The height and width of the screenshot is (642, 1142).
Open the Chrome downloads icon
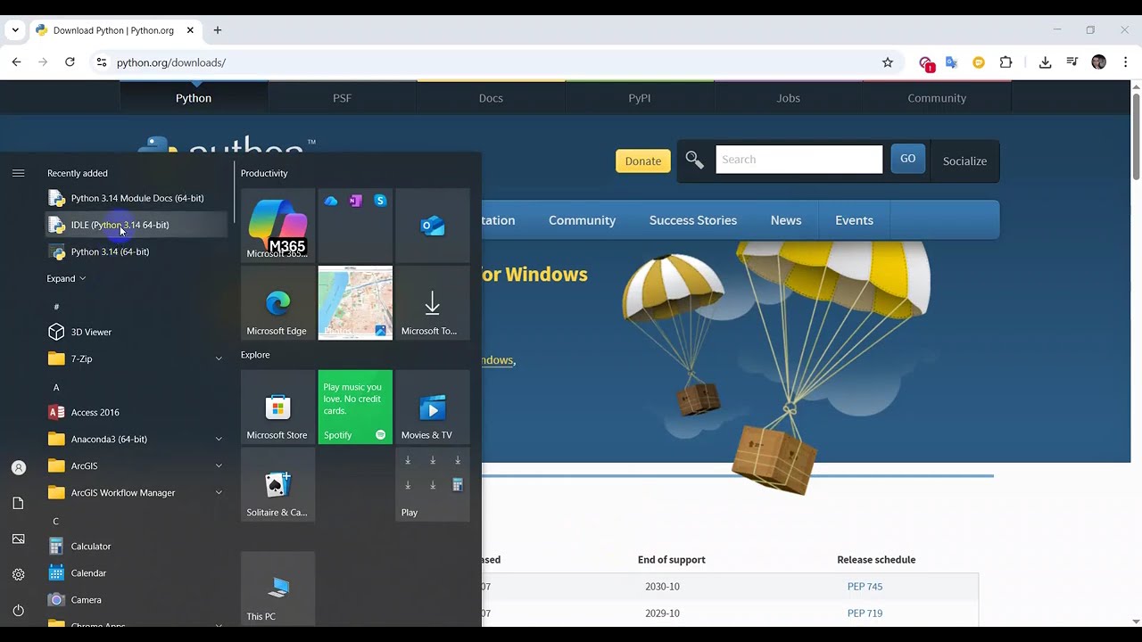(x=1045, y=62)
